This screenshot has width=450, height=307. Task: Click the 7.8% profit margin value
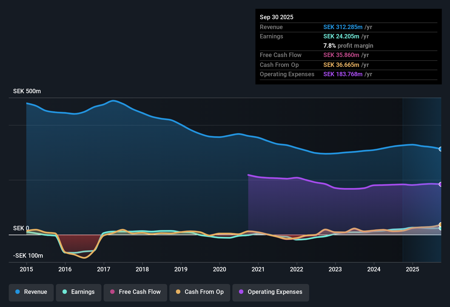coord(348,46)
